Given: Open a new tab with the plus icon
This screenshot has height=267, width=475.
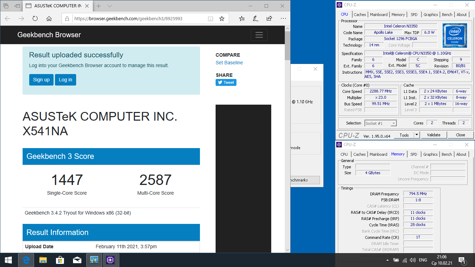Looking at the screenshot, I should pyautogui.click(x=99, y=6).
